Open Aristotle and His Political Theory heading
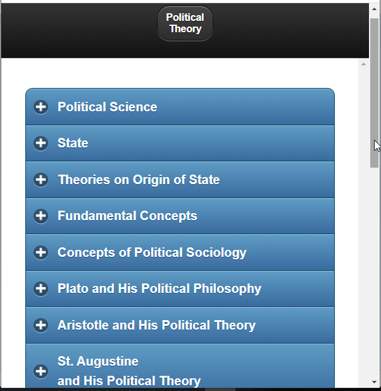The width and height of the screenshot is (381, 391). [156, 325]
